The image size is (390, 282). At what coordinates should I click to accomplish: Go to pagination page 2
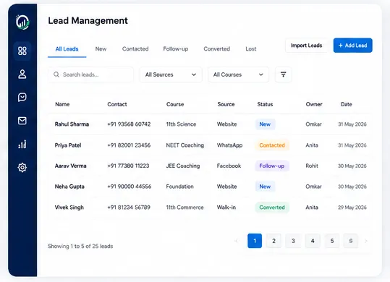274,241
